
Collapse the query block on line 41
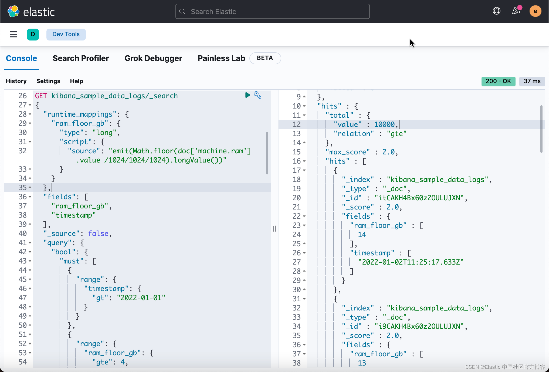tap(30, 243)
